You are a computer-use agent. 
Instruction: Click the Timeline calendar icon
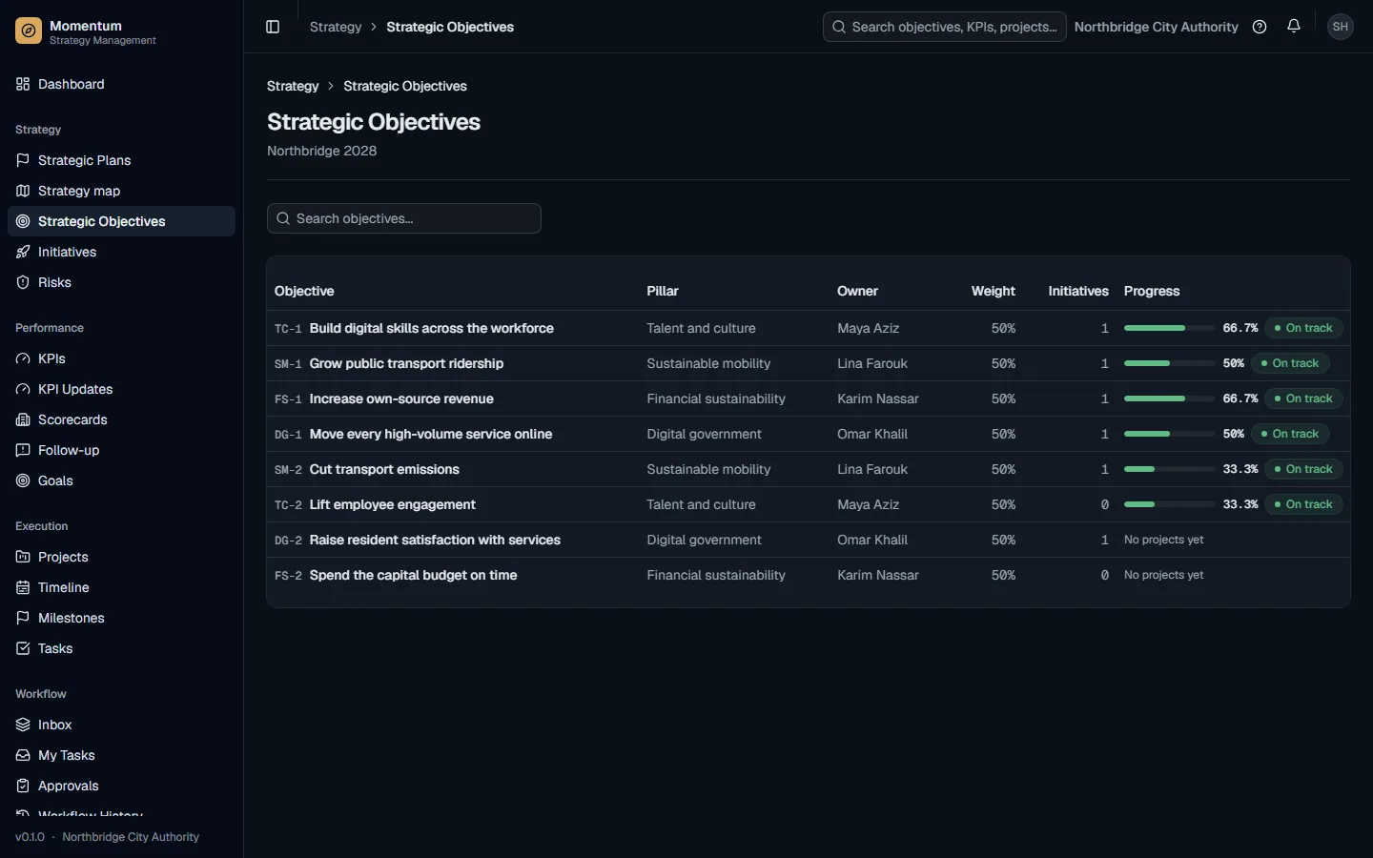pos(23,587)
